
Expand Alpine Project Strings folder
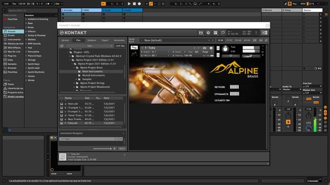click(74, 83)
